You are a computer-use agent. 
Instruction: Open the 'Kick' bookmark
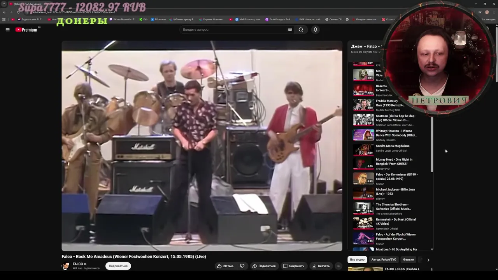(144, 19)
